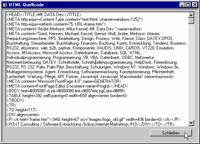Click the line starting "RS232, RS 232, Palm"
The image size is (200, 144).
[93, 67]
